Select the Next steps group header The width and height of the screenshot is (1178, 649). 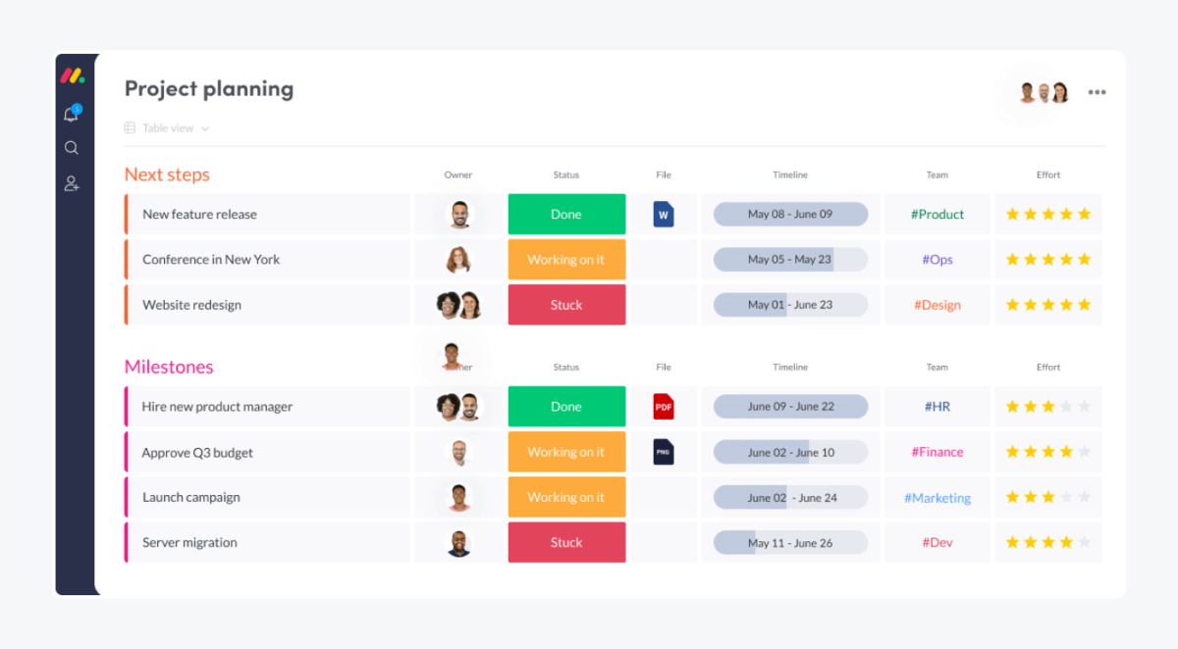pos(167,175)
